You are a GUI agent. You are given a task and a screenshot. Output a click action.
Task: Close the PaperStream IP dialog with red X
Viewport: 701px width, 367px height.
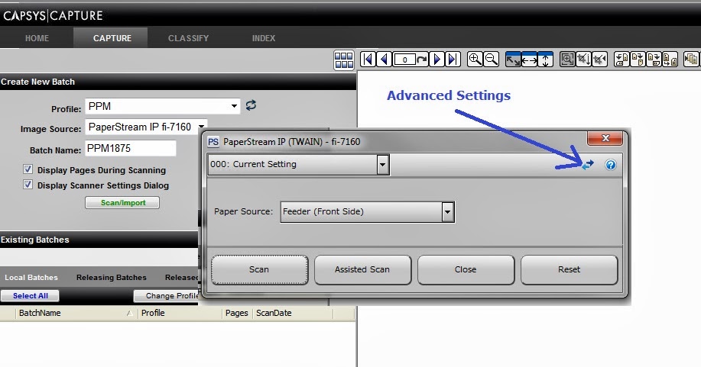pos(605,138)
